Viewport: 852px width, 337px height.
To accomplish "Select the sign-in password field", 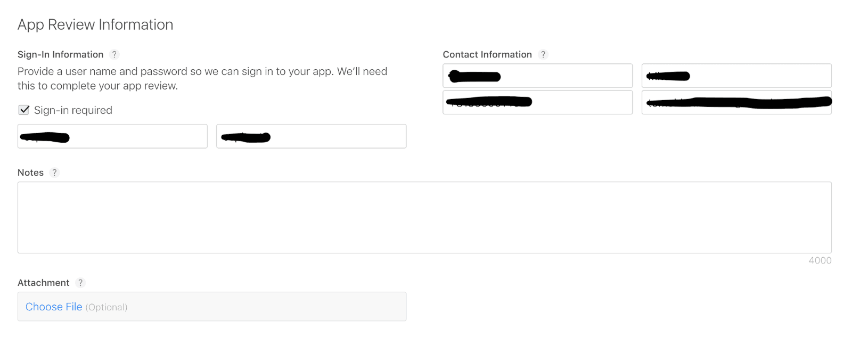I will pyautogui.click(x=312, y=136).
